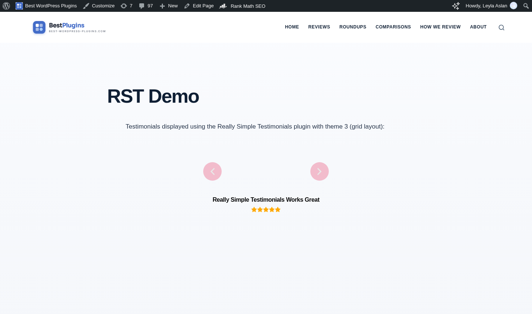Click best-wordpress-plugins.com tagline under logo
This screenshot has height=314, width=532.
click(x=77, y=31)
